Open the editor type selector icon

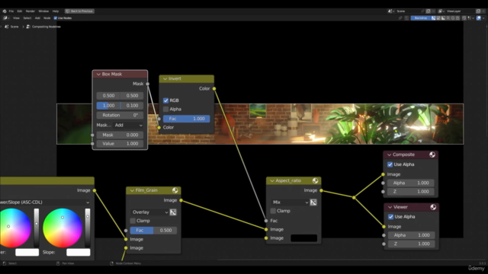pyautogui.click(x=6, y=18)
